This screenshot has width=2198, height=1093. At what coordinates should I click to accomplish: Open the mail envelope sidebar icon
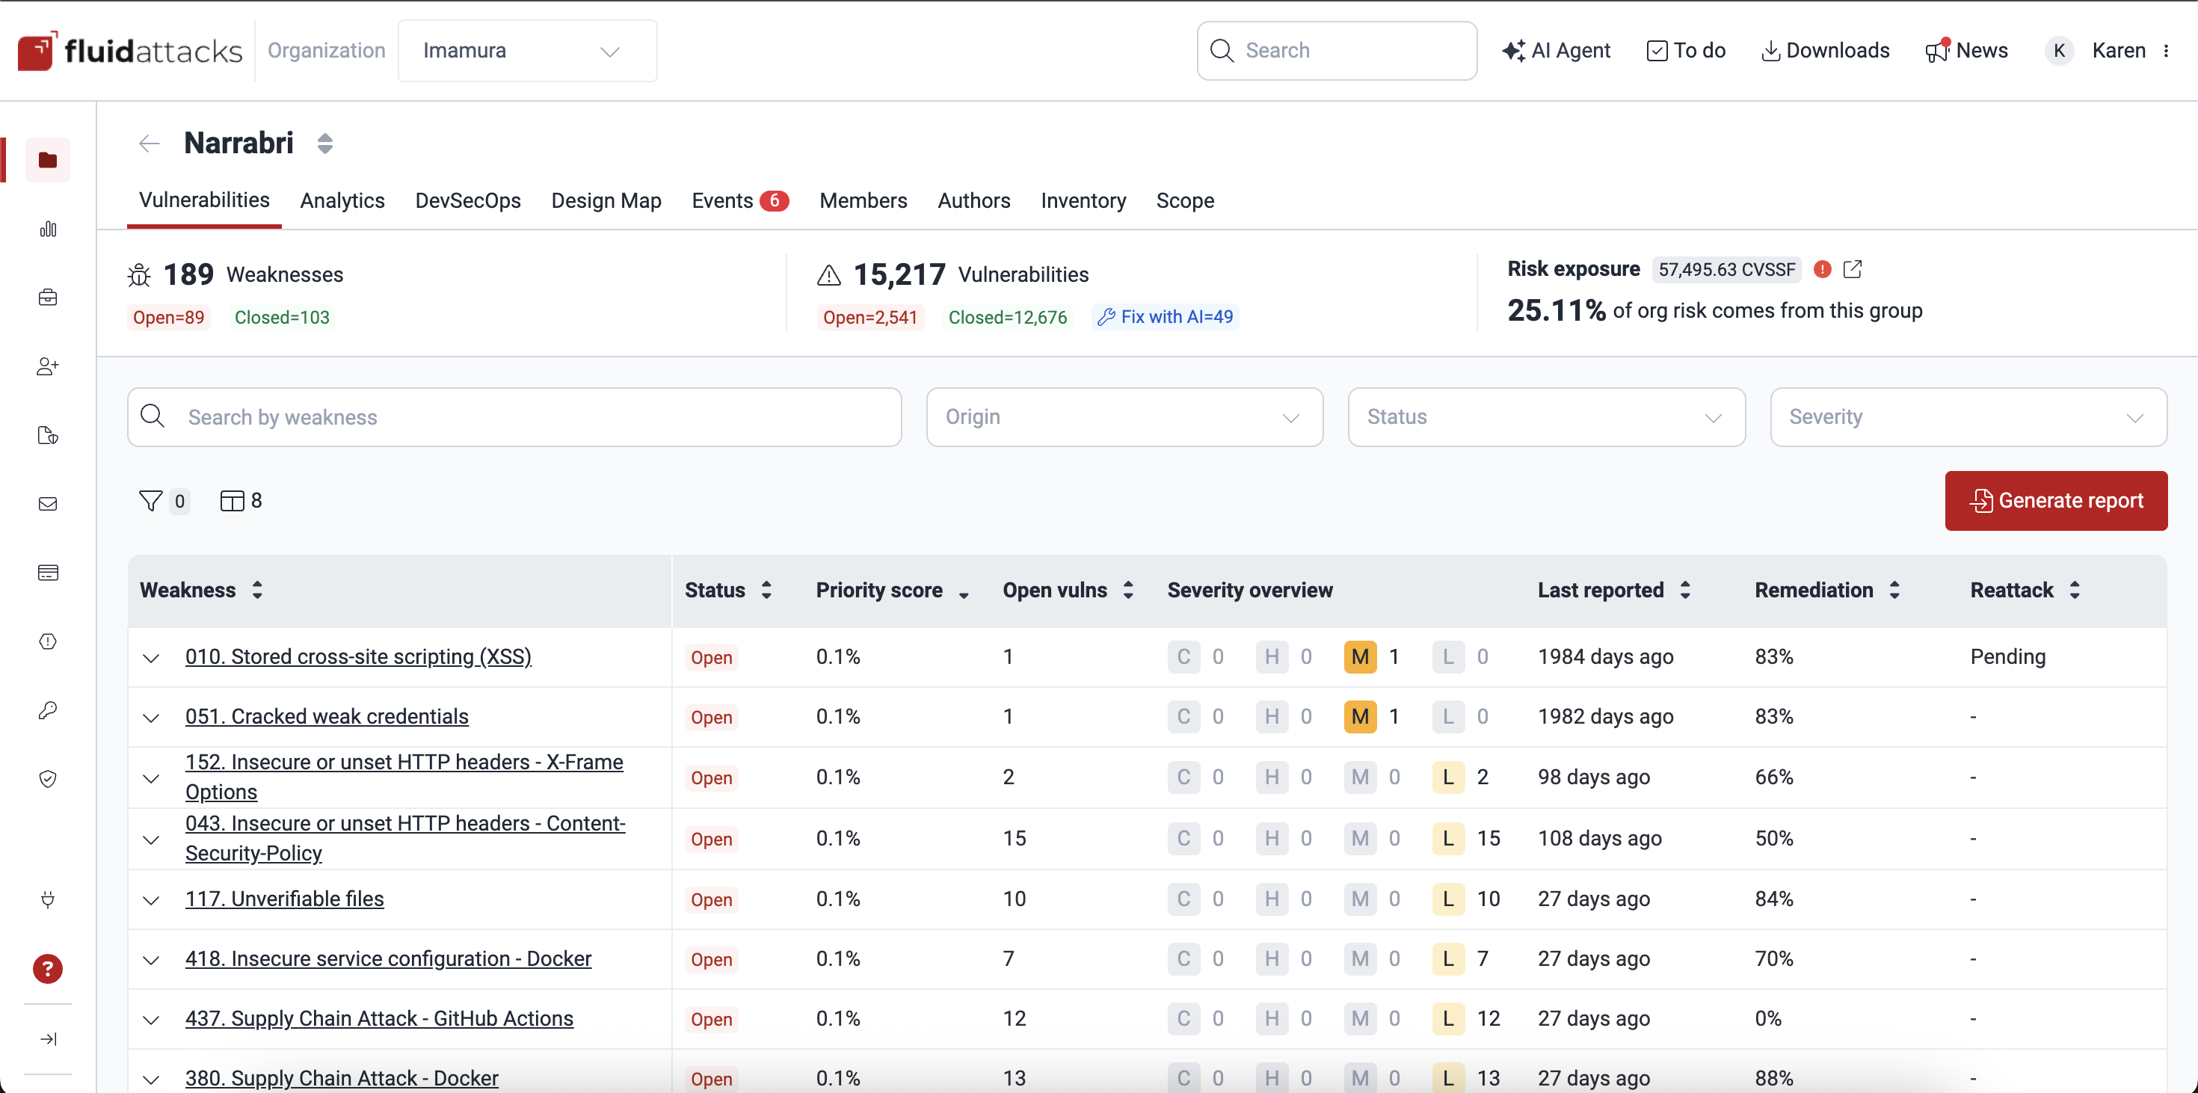(48, 503)
